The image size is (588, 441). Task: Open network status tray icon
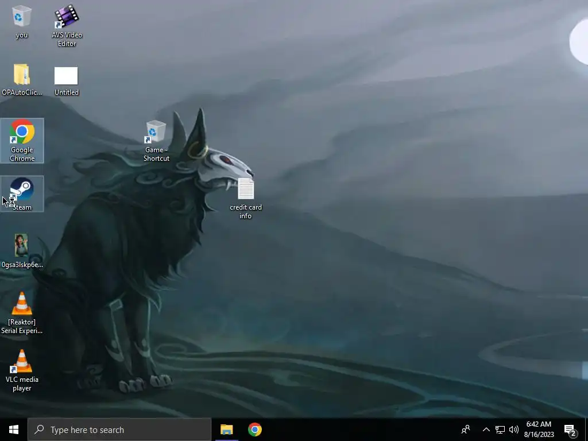(500, 430)
